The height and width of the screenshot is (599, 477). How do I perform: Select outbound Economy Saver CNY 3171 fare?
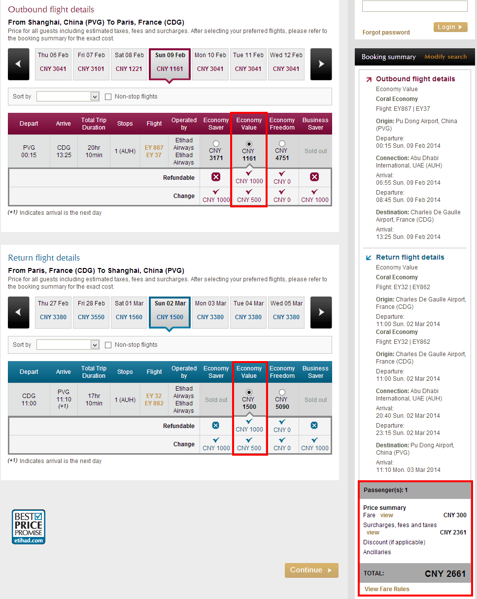click(x=216, y=144)
